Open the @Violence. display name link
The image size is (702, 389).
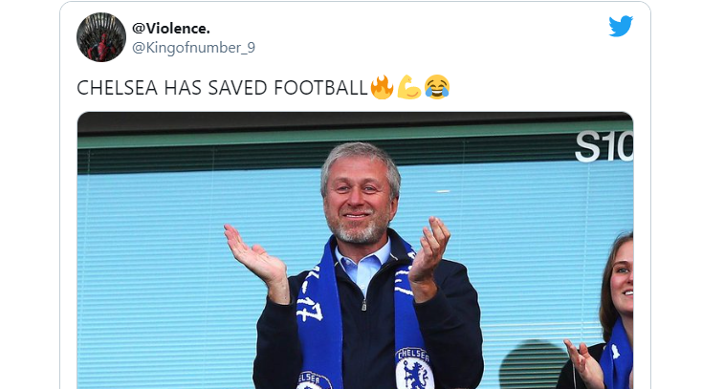click(x=171, y=28)
